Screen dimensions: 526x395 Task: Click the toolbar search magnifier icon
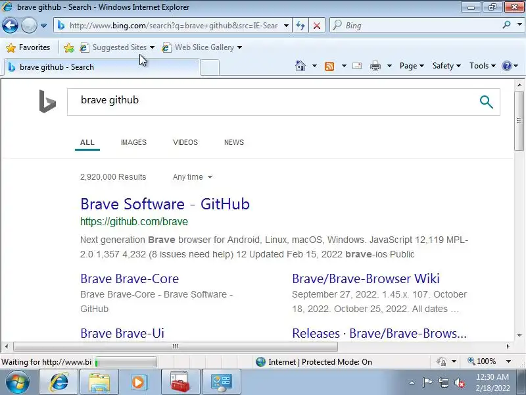click(506, 25)
